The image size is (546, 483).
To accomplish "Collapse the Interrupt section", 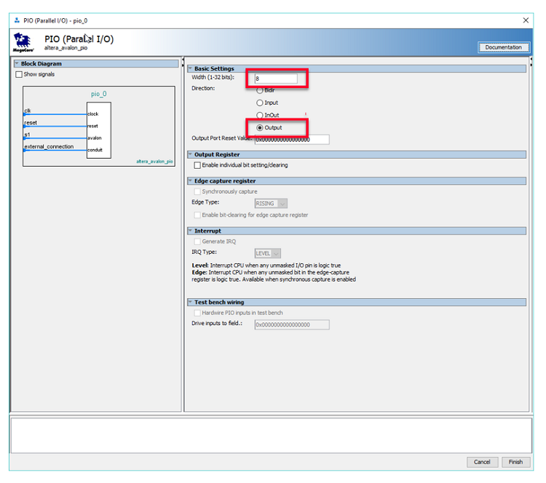I will coord(190,231).
